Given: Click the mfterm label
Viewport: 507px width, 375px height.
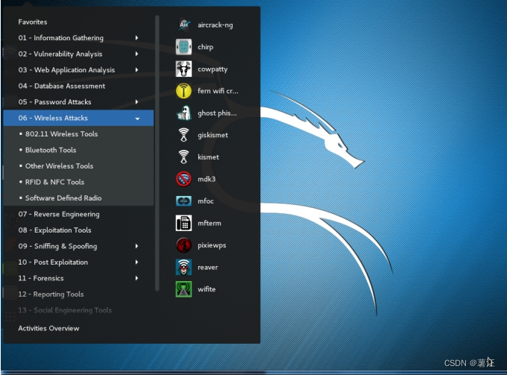Looking at the screenshot, I should point(210,223).
